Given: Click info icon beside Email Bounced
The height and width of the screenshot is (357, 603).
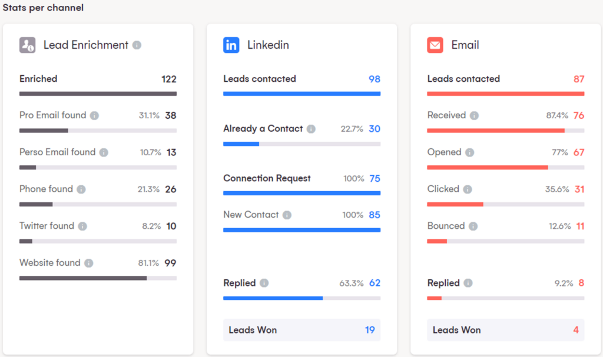Looking at the screenshot, I should [x=473, y=226].
